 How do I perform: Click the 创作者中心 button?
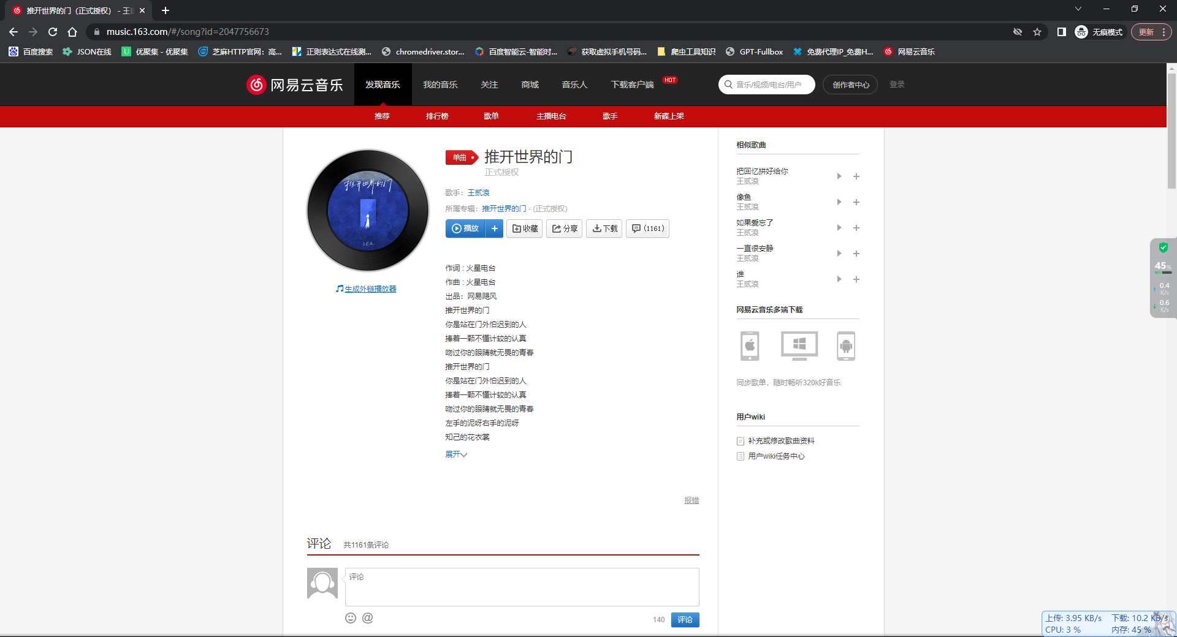pyautogui.click(x=850, y=85)
